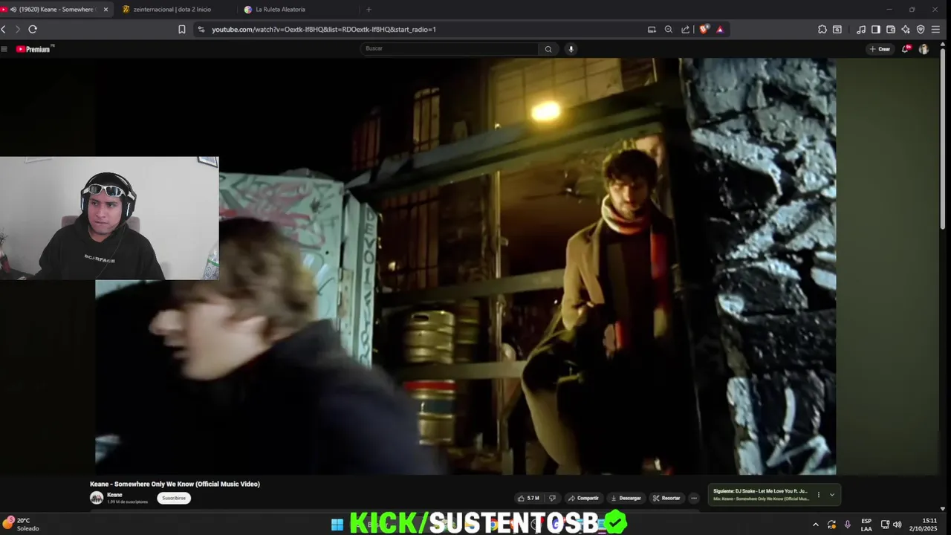Open the YouTube account avatar menu
This screenshot has width=951, height=535.
pos(924,49)
